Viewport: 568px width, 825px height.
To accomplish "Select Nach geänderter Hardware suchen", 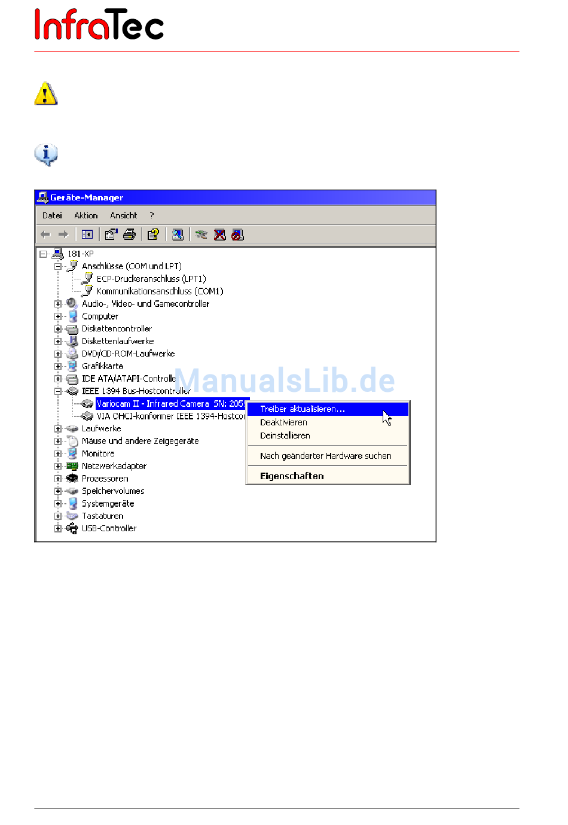I will [x=328, y=456].
